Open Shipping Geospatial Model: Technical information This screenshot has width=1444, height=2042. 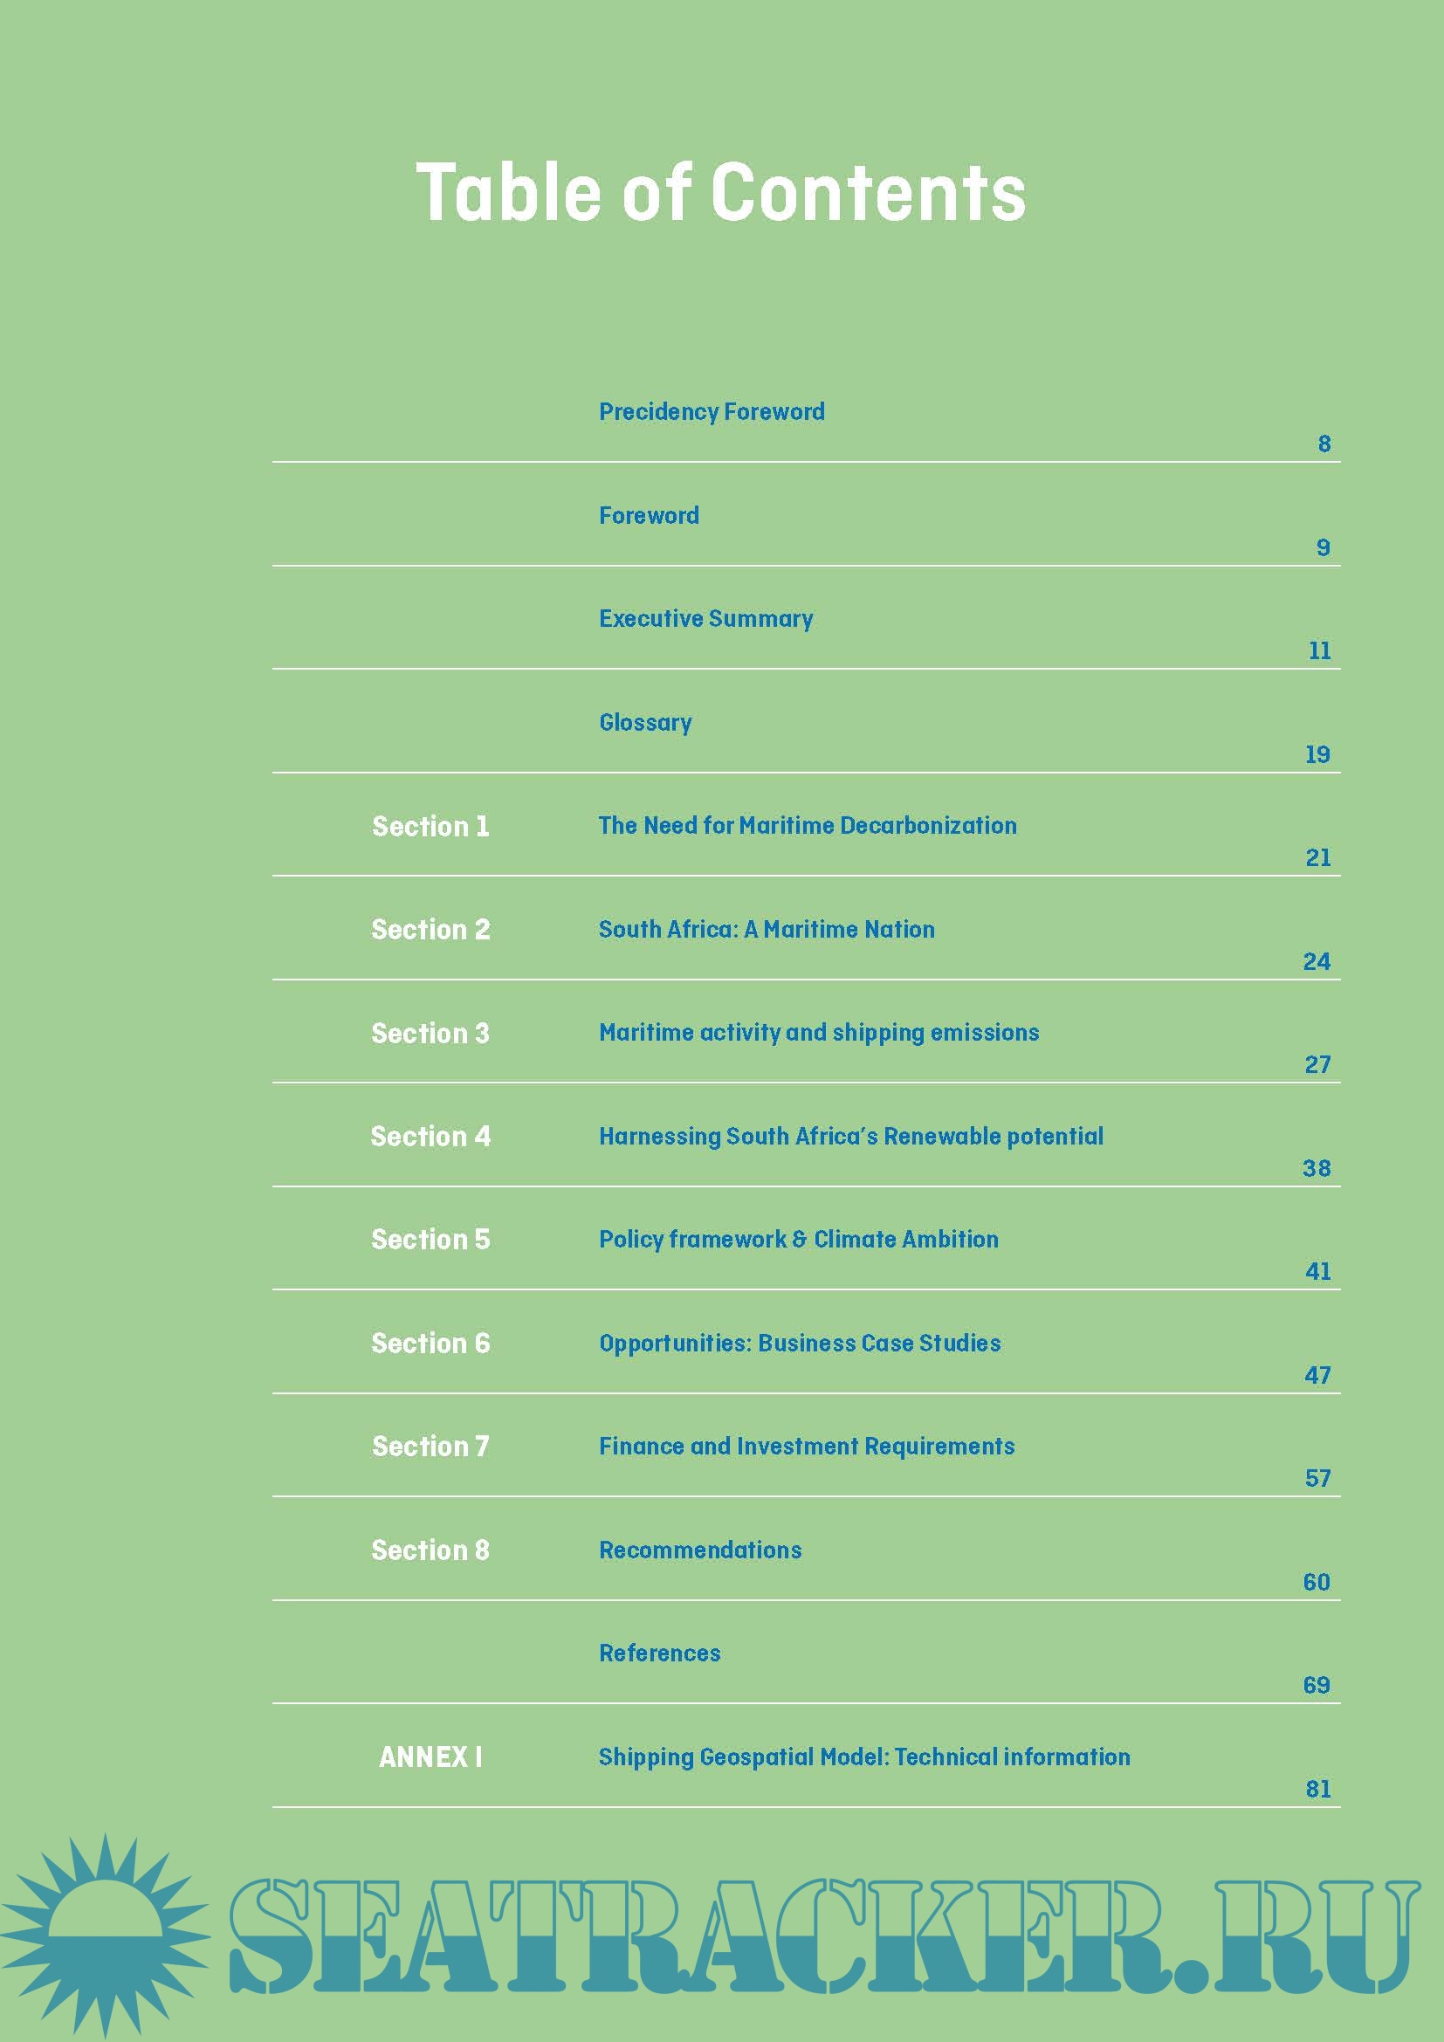pos(863,1757)
